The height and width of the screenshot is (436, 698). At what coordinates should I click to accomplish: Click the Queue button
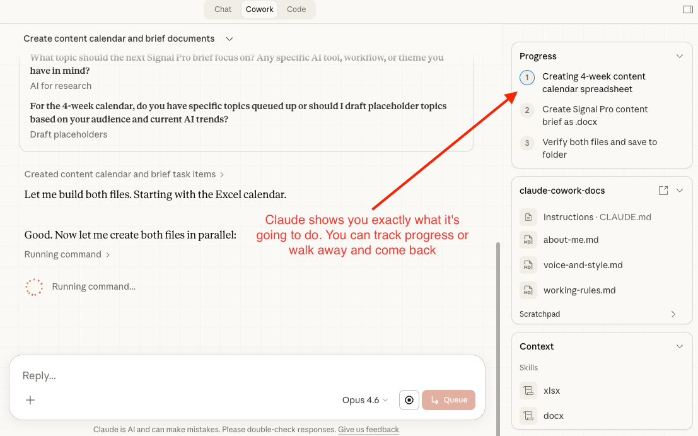click(x=448, y=400)
